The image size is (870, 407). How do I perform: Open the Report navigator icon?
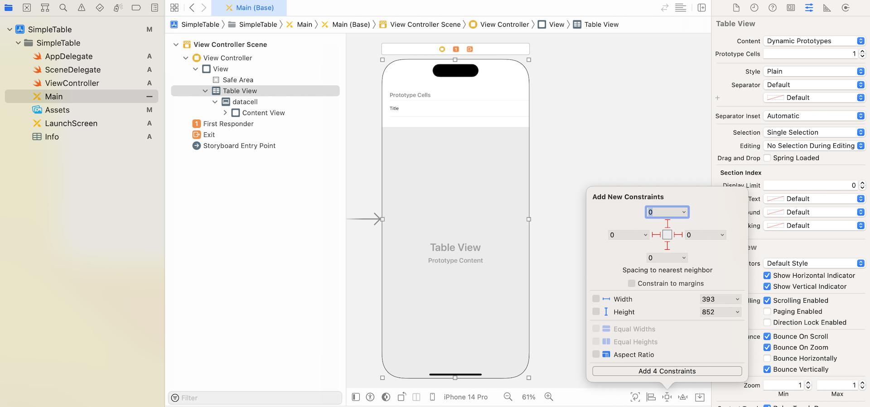pyautogui.click(x=155, y=8)
